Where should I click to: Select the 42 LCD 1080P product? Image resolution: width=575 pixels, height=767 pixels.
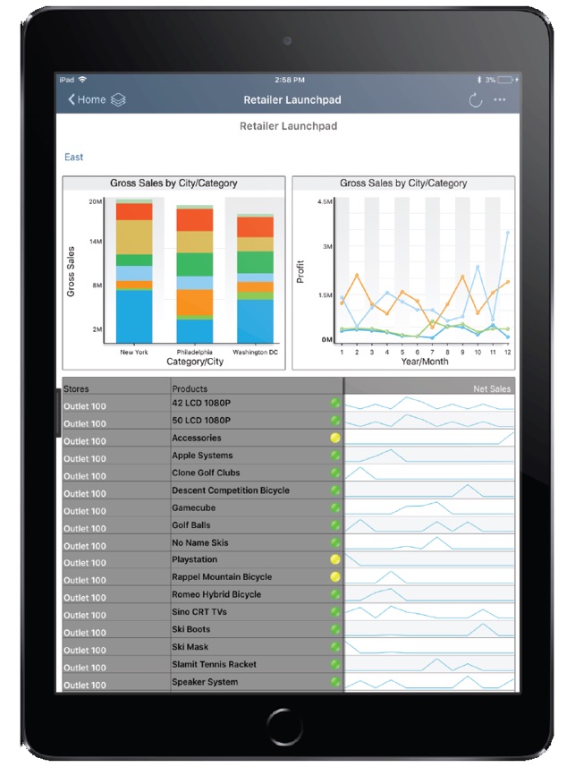tap(201, 403)
